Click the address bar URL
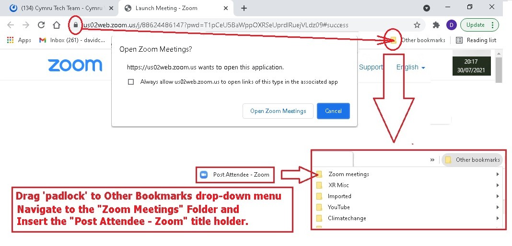 216,25
